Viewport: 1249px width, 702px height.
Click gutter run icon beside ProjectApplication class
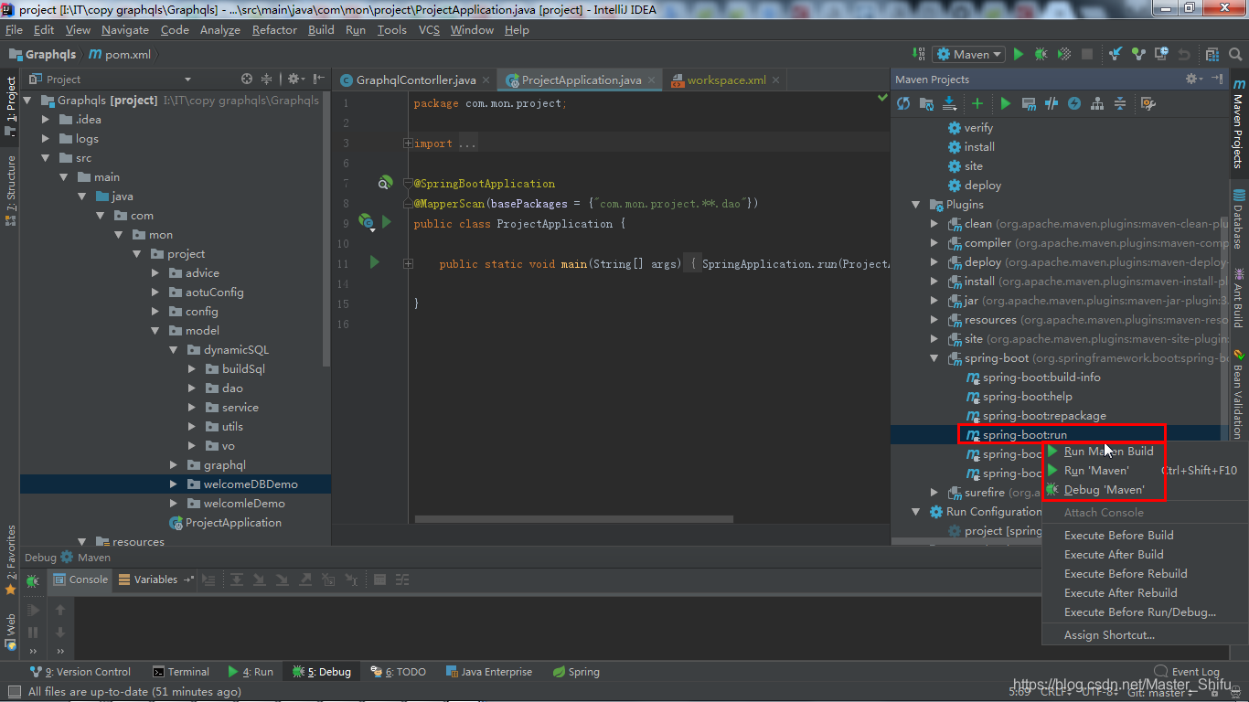pyautogui.click(x=387, y=222)
